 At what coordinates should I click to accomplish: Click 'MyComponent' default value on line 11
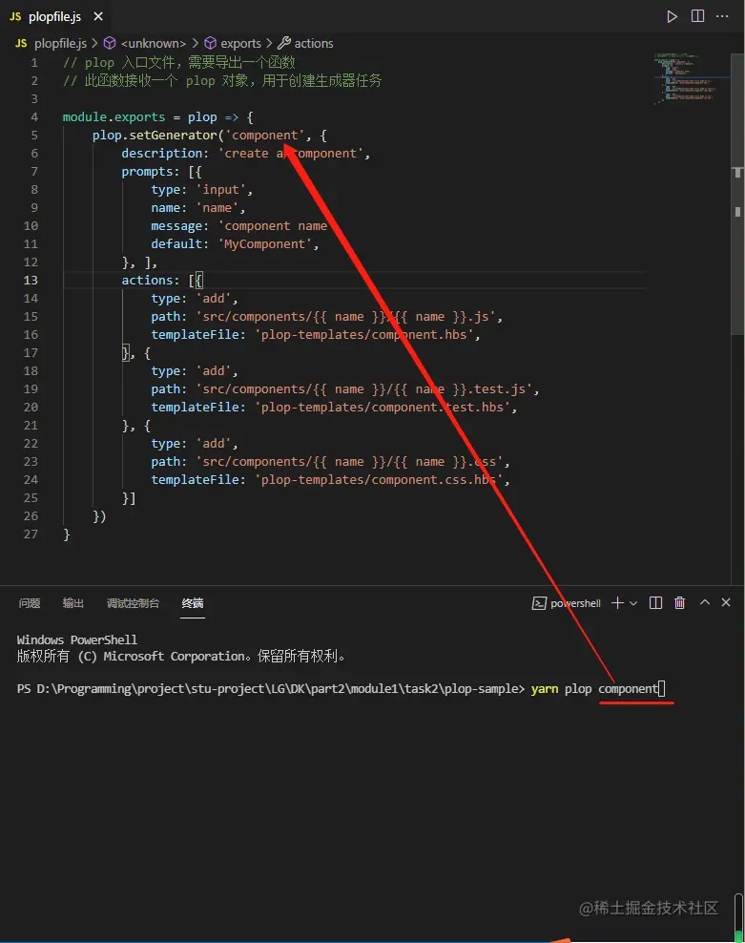pos(265,243)
